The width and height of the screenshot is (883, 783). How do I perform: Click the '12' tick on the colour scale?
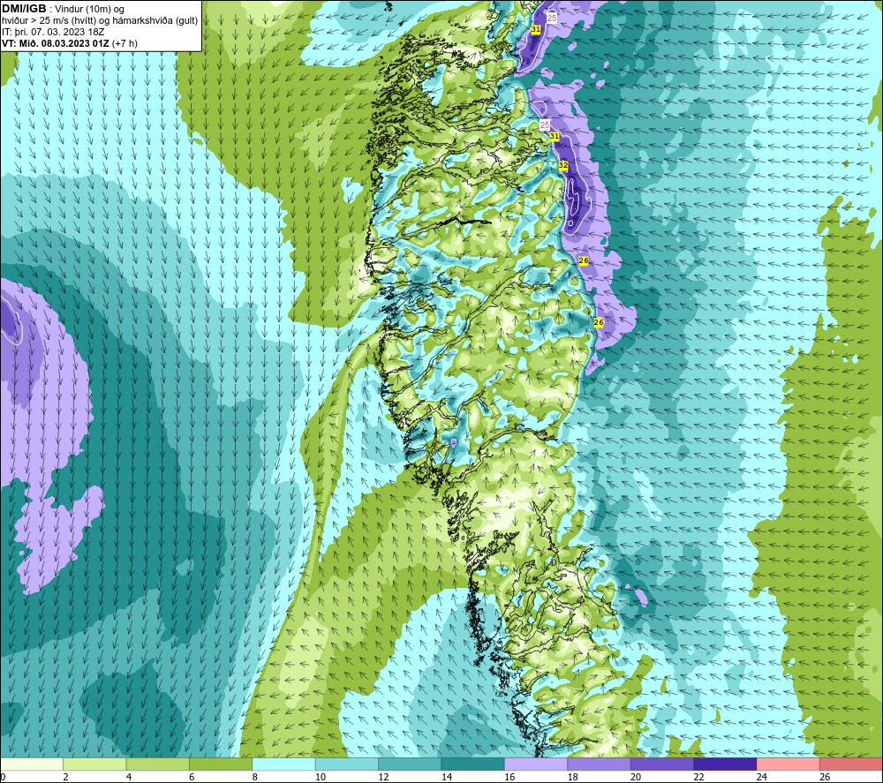[383, 777]
